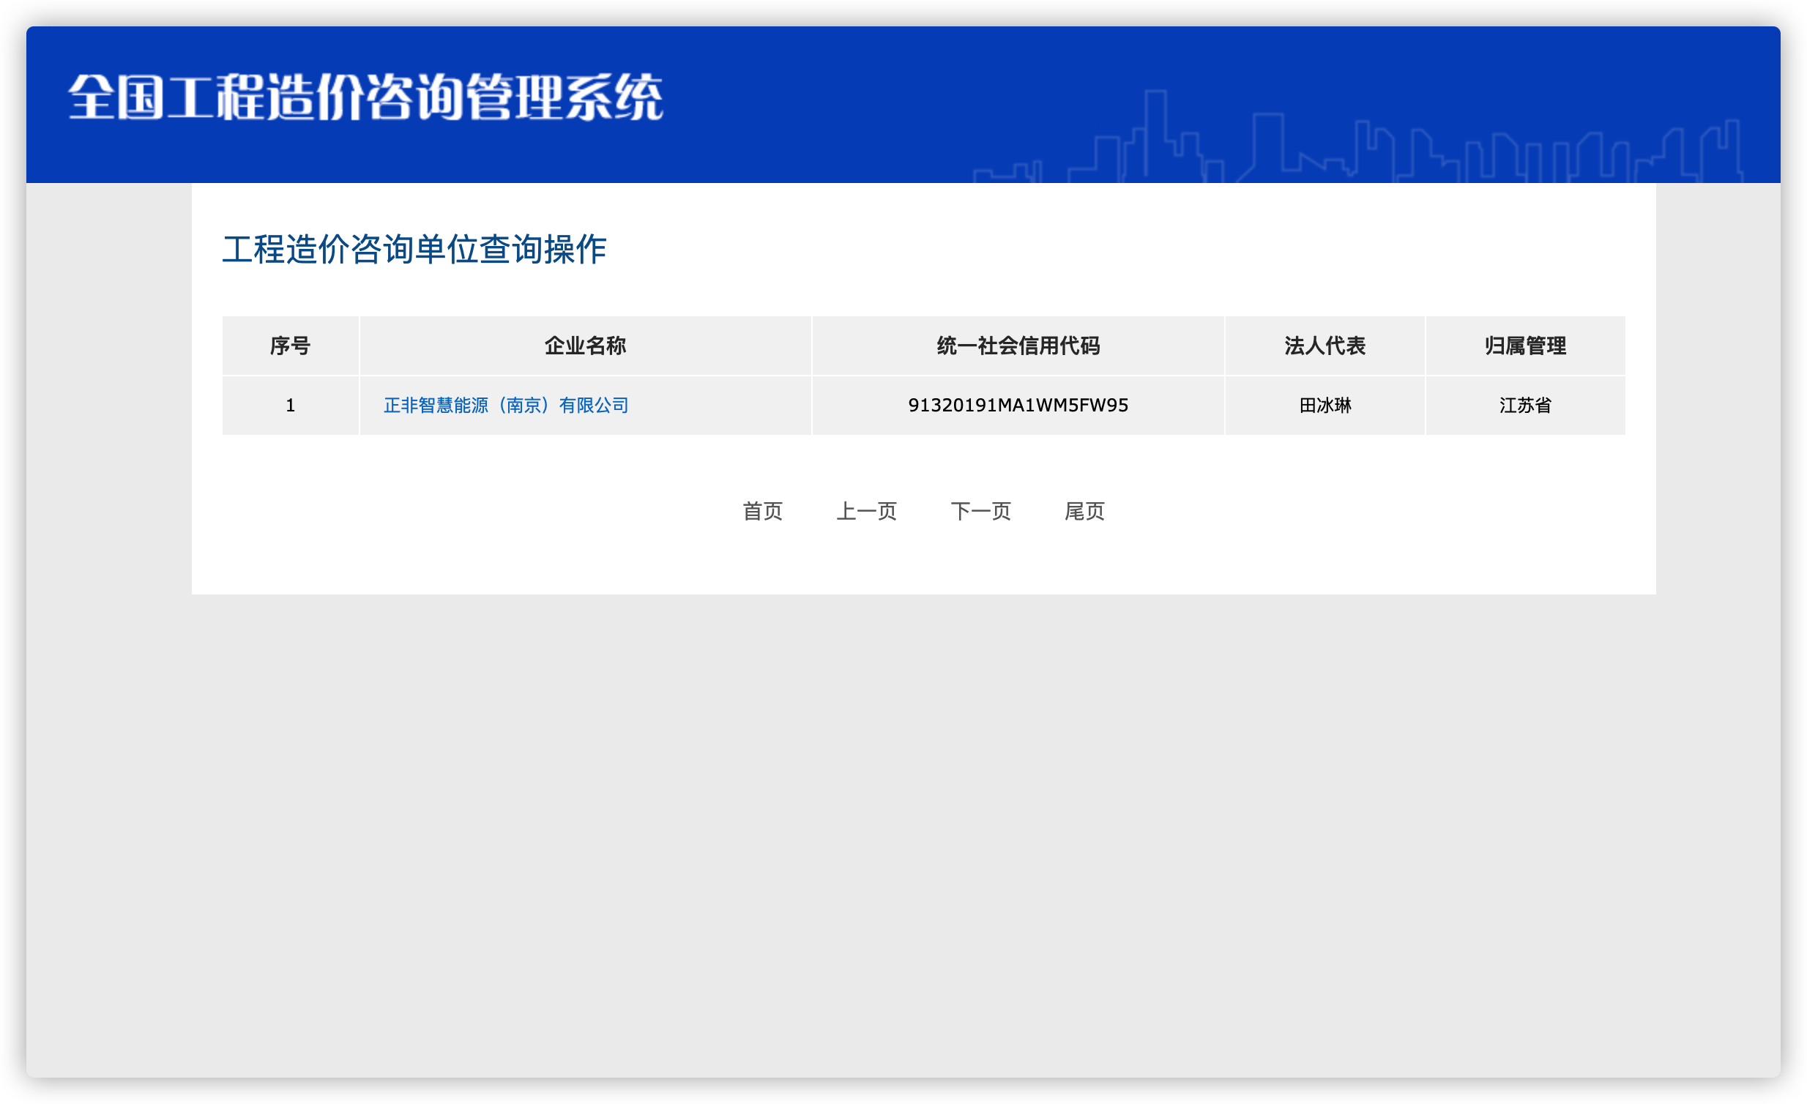Click the 工程造价咨询单位查询操作 page heading
Screen dimensions: 1807x1104
(x=414, y=249)
